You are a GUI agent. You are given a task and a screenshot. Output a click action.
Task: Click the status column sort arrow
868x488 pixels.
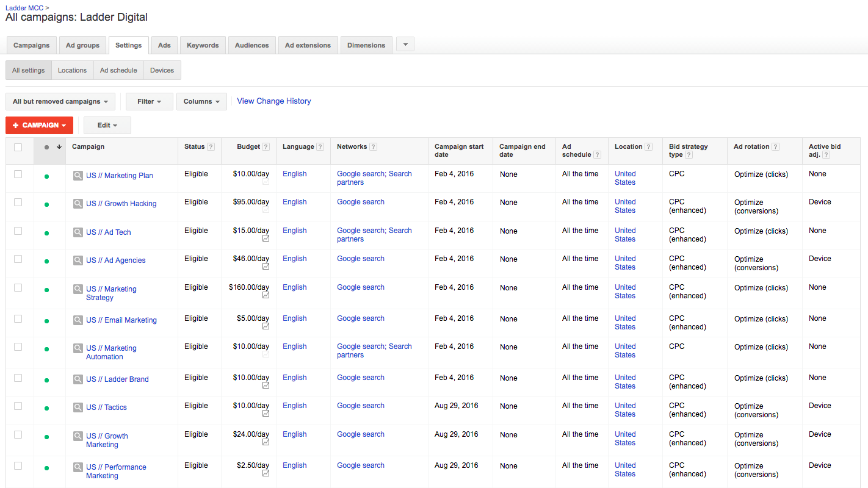pyautogui.click(x=59, y=146)
